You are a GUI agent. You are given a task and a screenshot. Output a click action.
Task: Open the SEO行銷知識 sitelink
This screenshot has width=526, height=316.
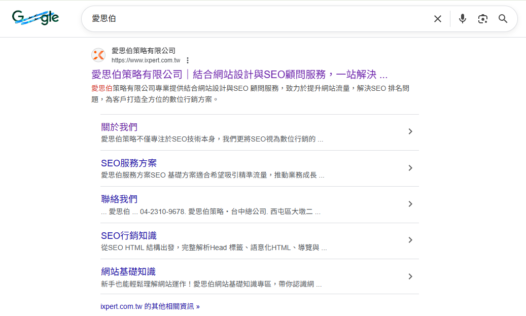point(129,235)
